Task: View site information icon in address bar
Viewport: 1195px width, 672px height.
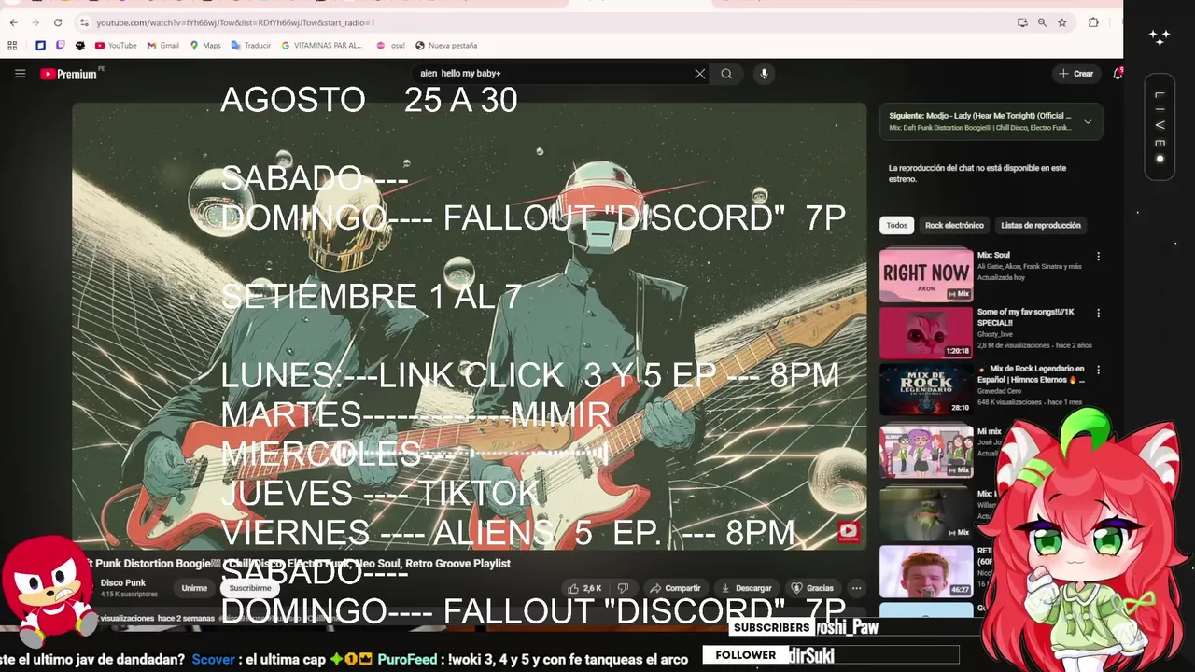Action: (84, 22)
